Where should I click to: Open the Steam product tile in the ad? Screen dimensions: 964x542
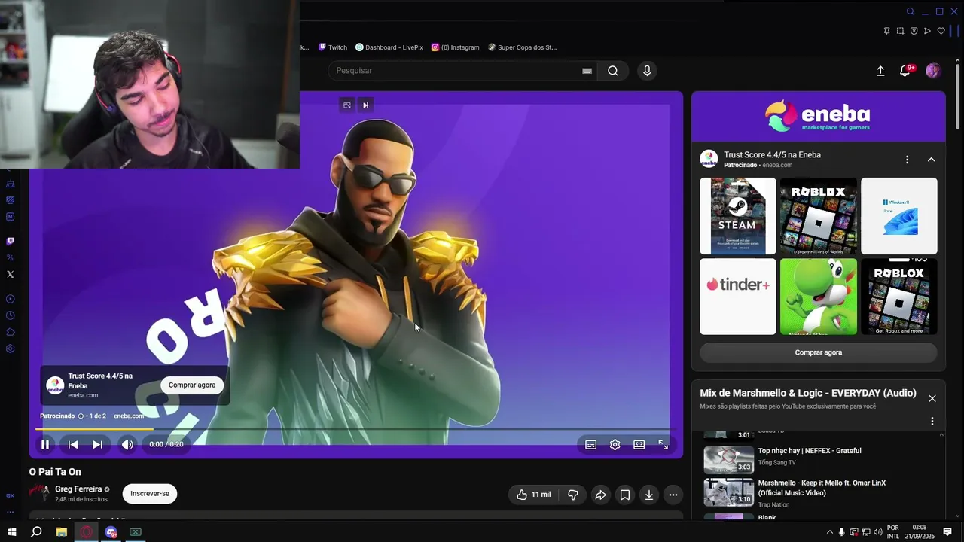(738, 216)
